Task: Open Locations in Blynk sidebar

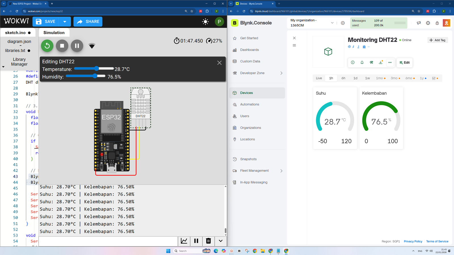Action: [247, 139]
